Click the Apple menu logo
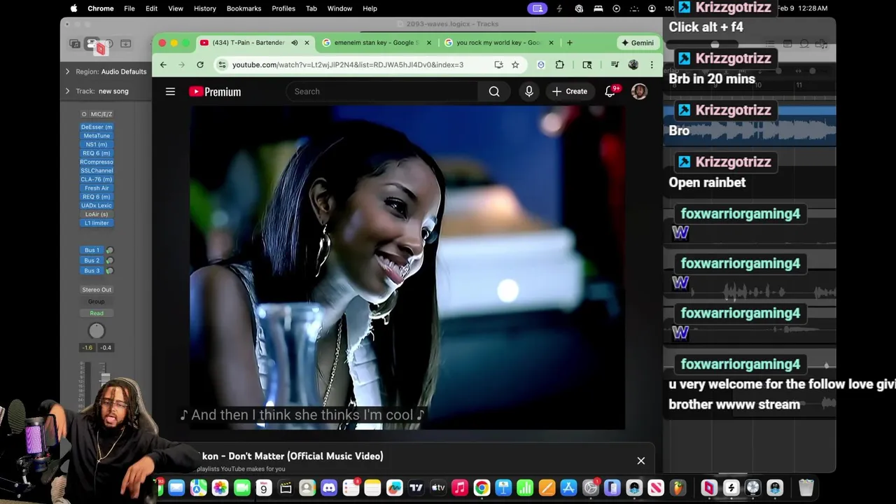The height and width of the screenshot is (504, 896). tap(73, 8)
